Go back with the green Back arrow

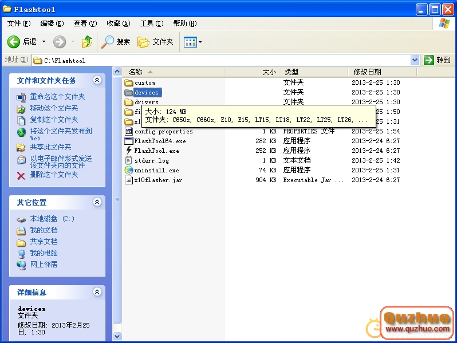click(x=13, y=42)
